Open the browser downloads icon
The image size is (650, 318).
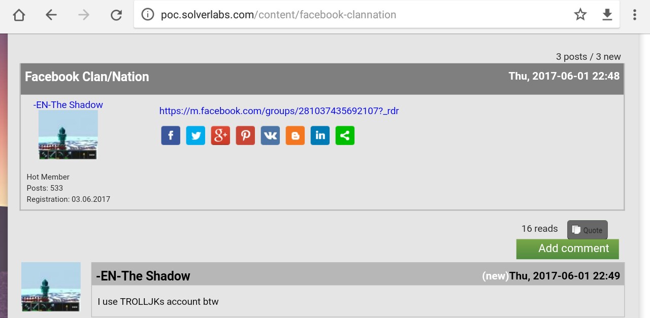coord(607,15)
